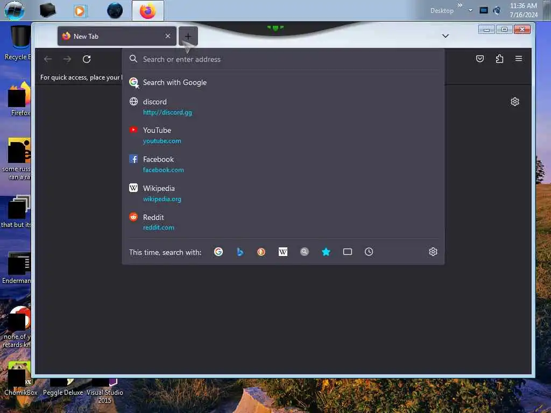Close the New Tab tab
Screen dimensions: 551x413
(x=168, y=36)
